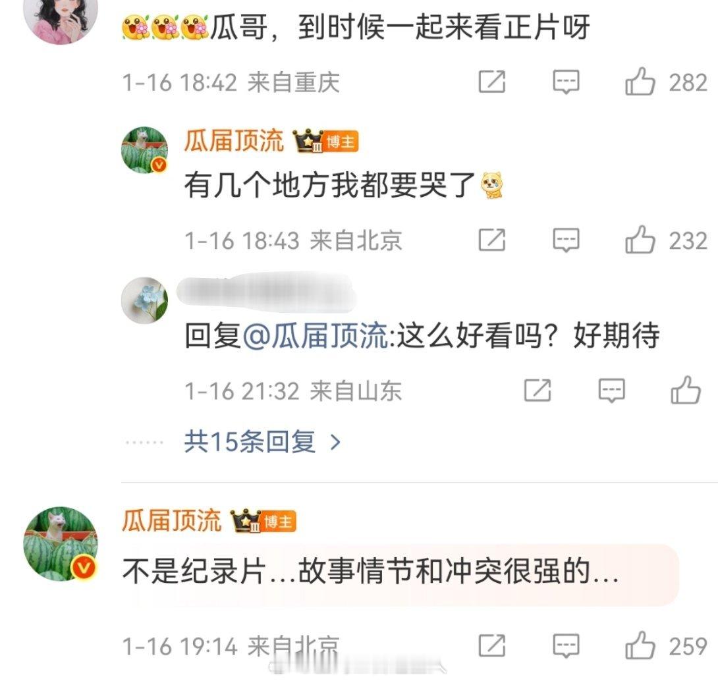This screenshot has height=681, width=718.
Task: Open 瓜届顶流 profile from the 18:43 reply
Action: pyautogui.click(x=234, y=140)
